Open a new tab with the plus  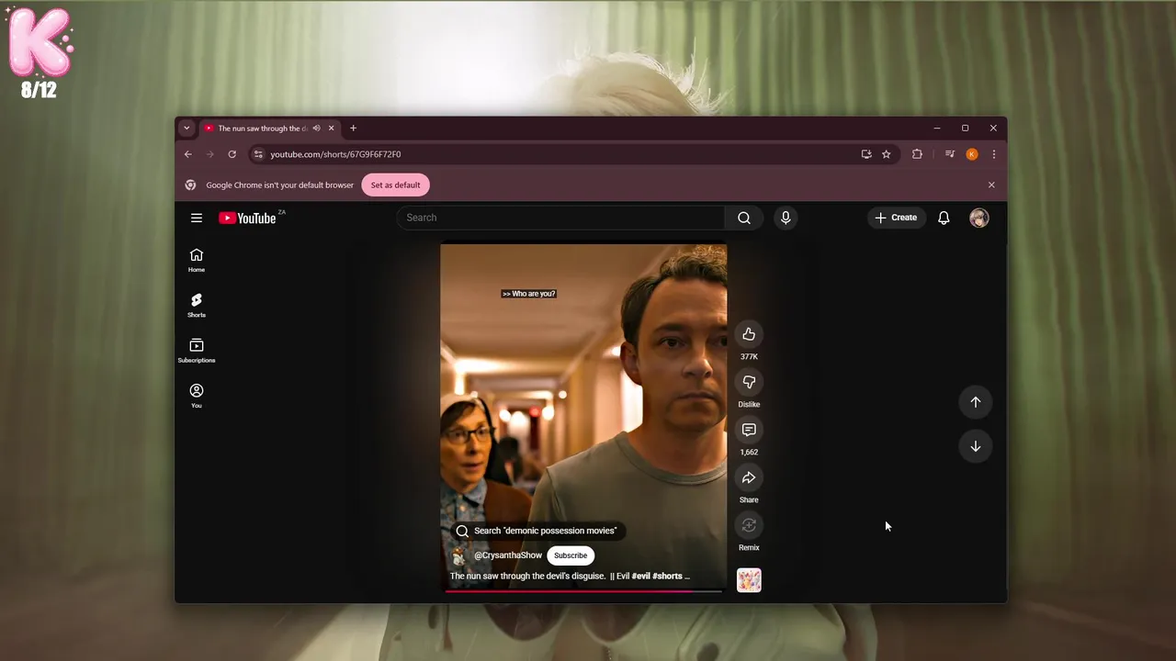point(353,129)
